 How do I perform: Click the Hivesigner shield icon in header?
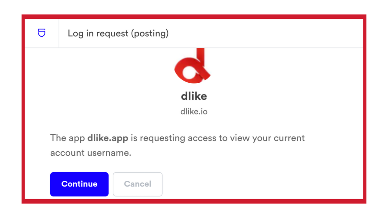(42, 33)
